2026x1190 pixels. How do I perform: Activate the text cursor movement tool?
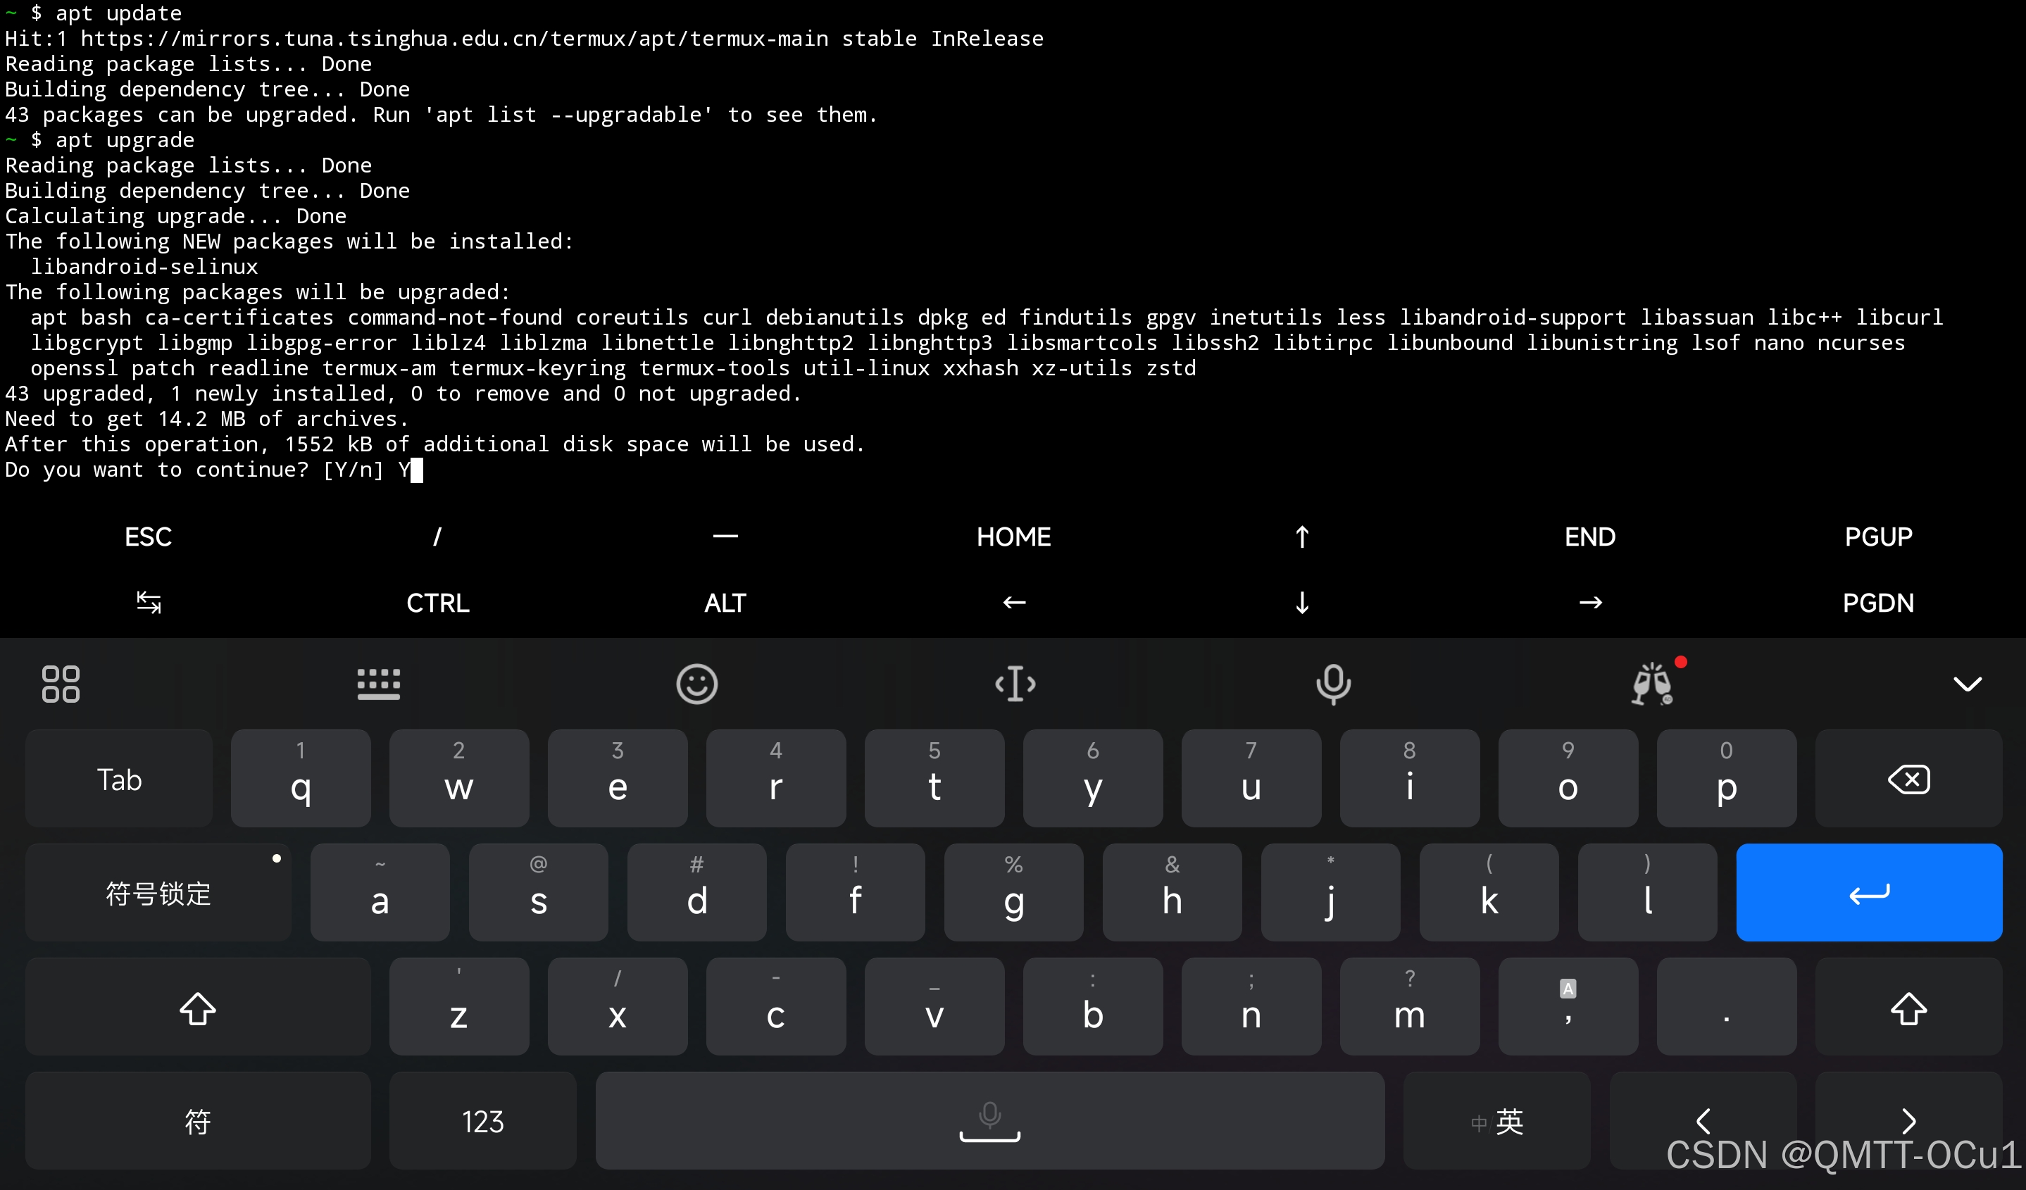tap(1015, 684)
